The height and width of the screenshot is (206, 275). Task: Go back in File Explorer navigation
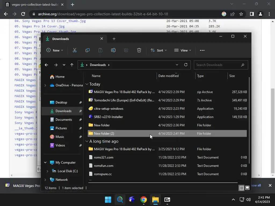point(46,65)
